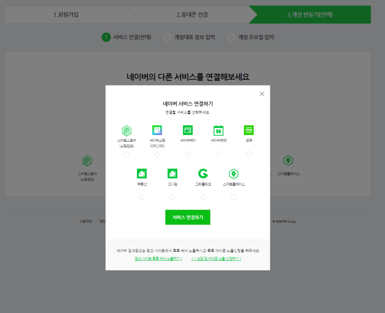This screenshot has height=313, width=385.
Task: Click the 고시원 house icon
Action: (x=172, y=174)
